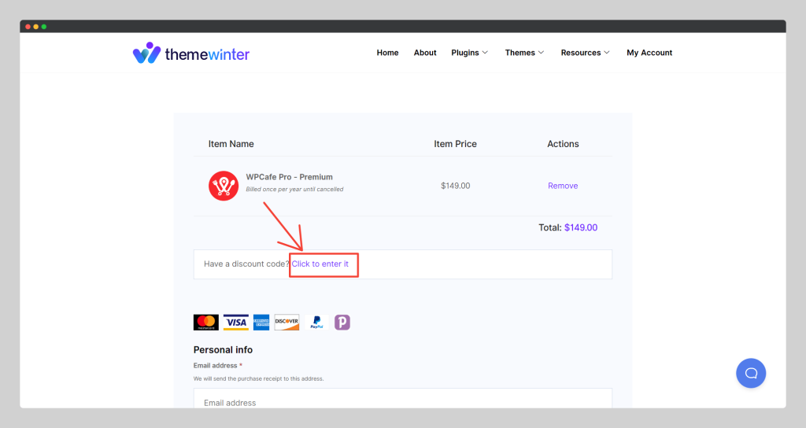Go to the About page
The width and height of the screenshot is (806, 428).
(x=424, y=53)
